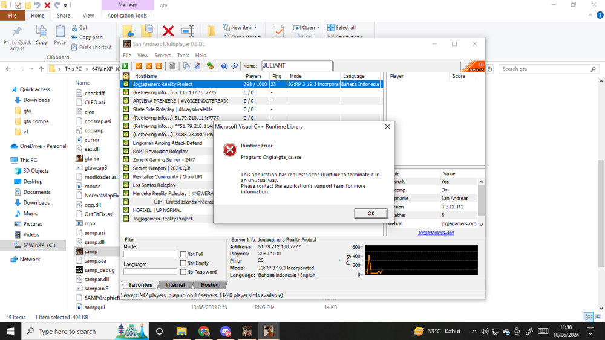Screen dimensions: 605x340
Task: Click the gray document icon in SA-MP toolbar
Action: (x=172, y=66)
